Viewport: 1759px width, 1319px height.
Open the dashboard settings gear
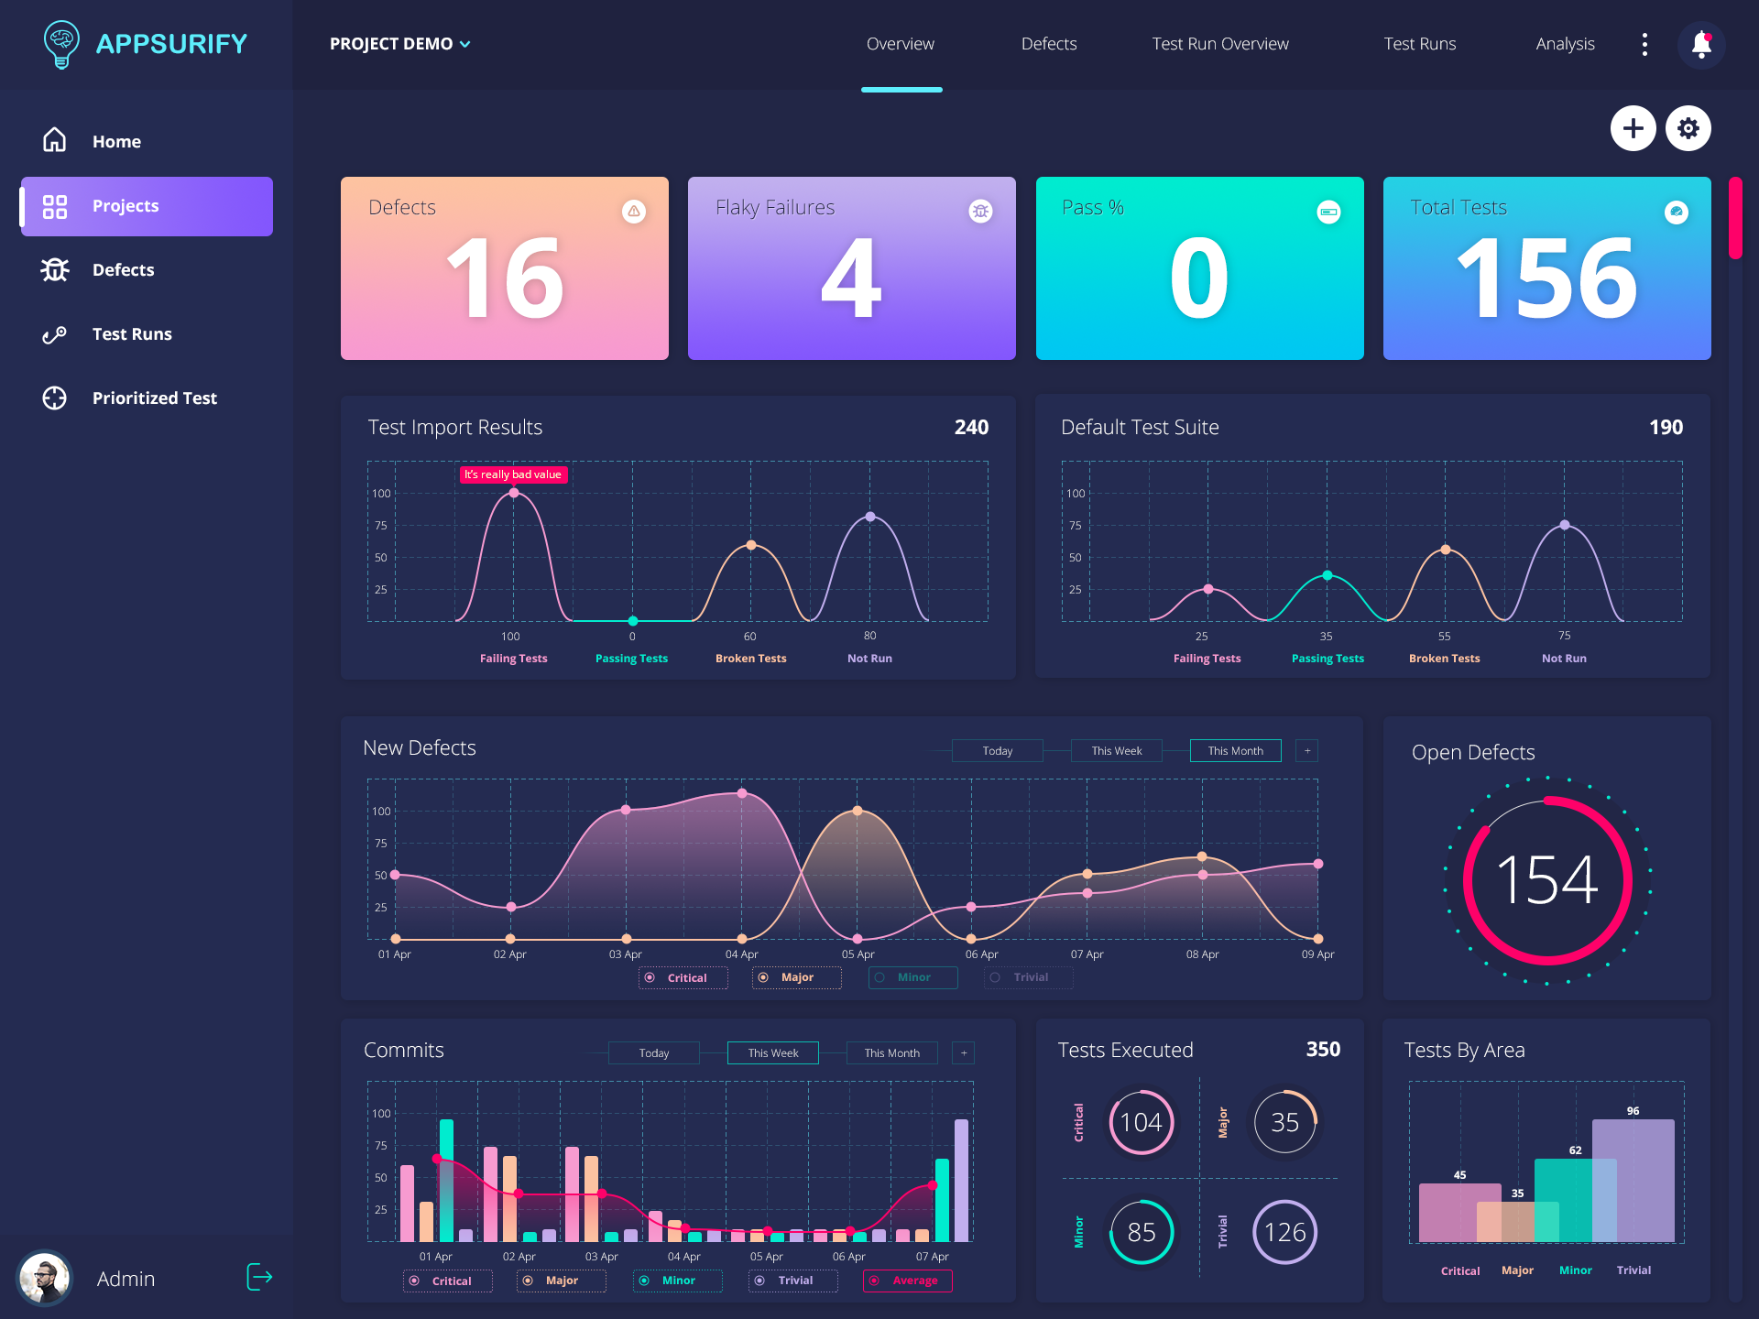(x=1688, y=128)
